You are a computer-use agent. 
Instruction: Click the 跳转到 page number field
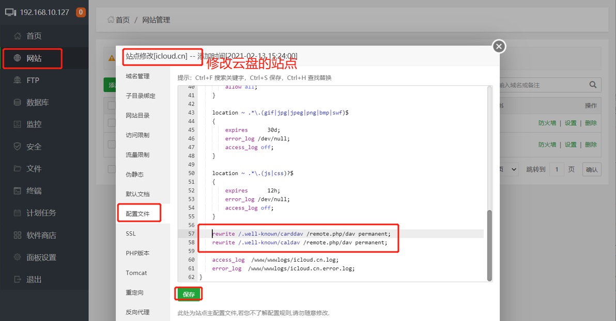[557, 169]
